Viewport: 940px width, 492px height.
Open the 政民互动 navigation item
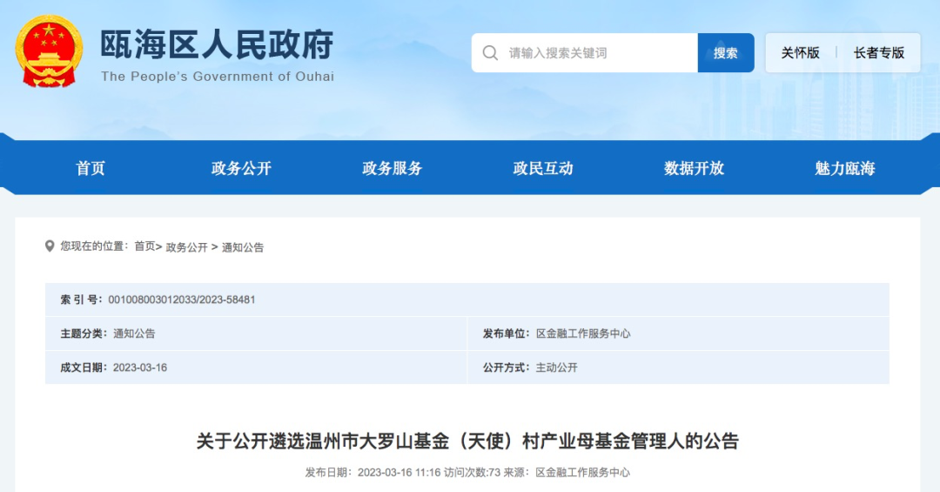[x=543, y=168]
